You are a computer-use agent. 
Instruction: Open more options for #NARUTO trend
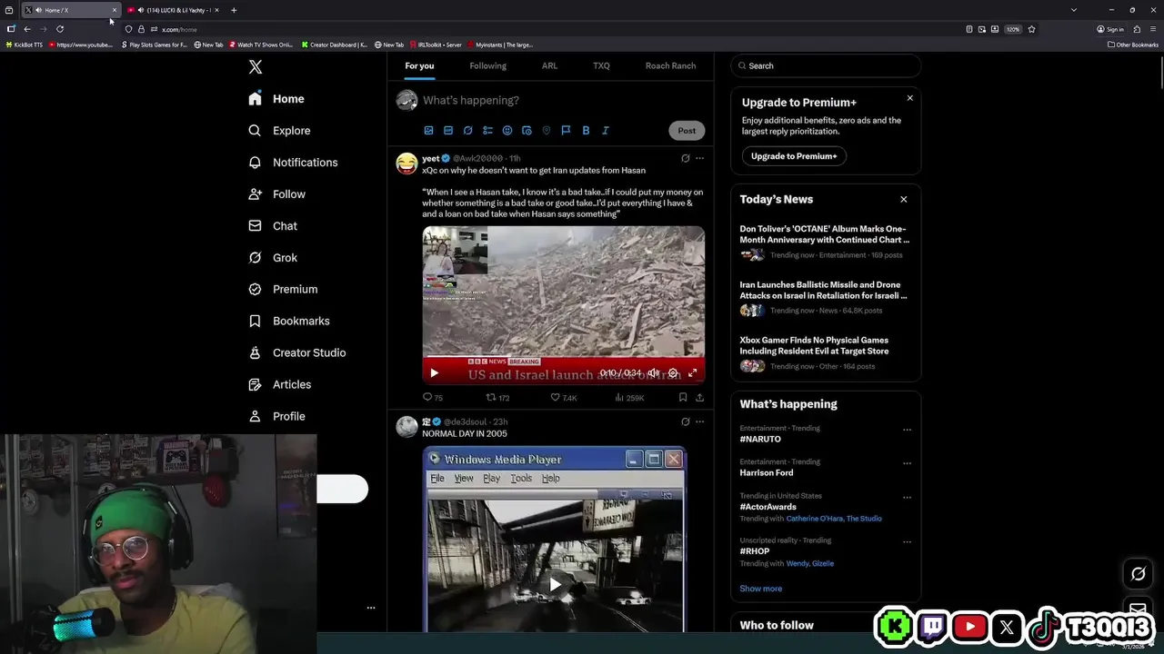click(907, 430)
